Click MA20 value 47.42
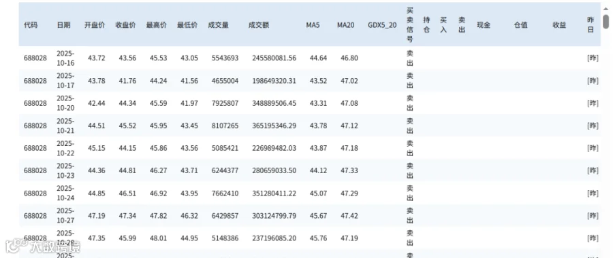613x258 pixels. click(349, 216)
